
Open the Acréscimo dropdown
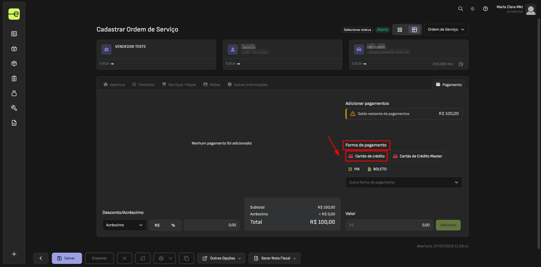pyautogui.click(x=124, y=225)
